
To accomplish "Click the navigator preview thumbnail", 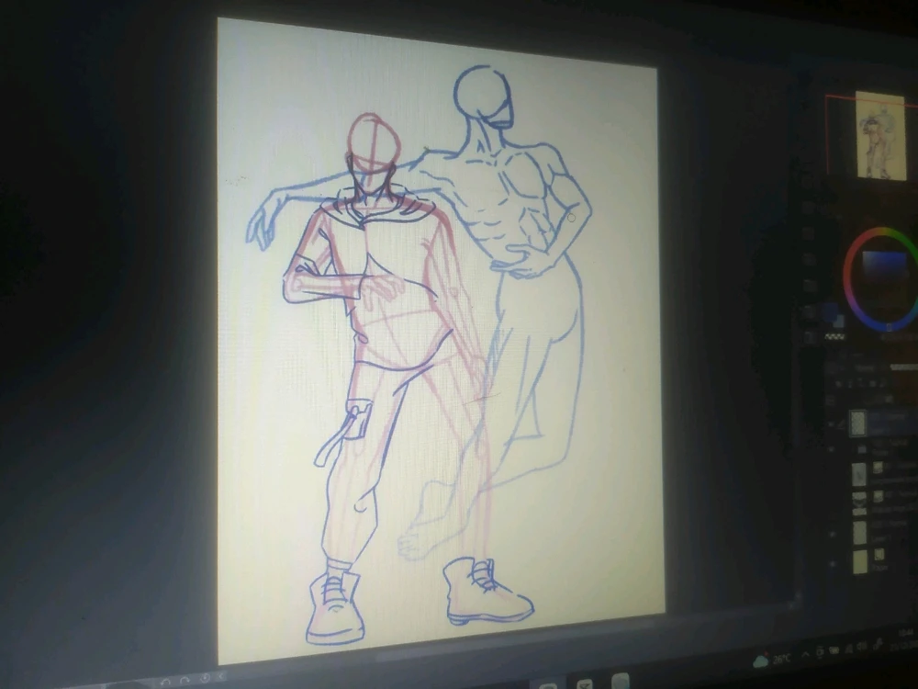I will tap(880, 134).
